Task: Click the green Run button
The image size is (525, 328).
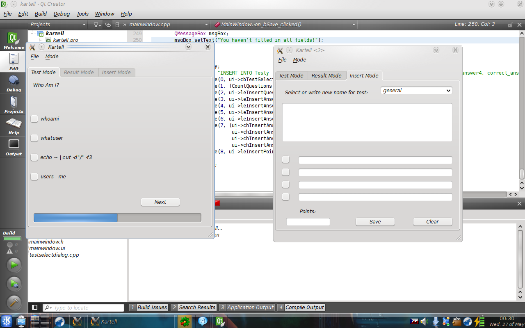Action: click(x=14, y=265)
